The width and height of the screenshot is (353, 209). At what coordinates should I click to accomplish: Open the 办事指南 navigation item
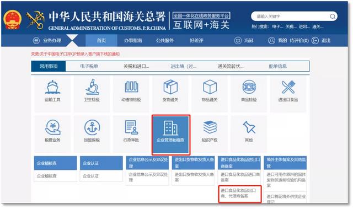coord(133,40)
